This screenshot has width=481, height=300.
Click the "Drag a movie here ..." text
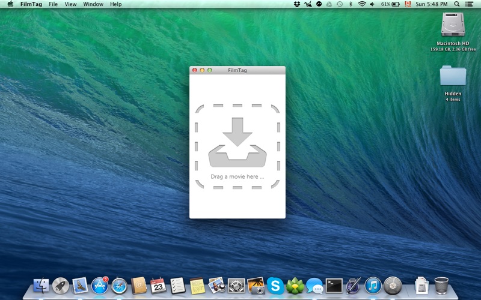click(237, 176)
